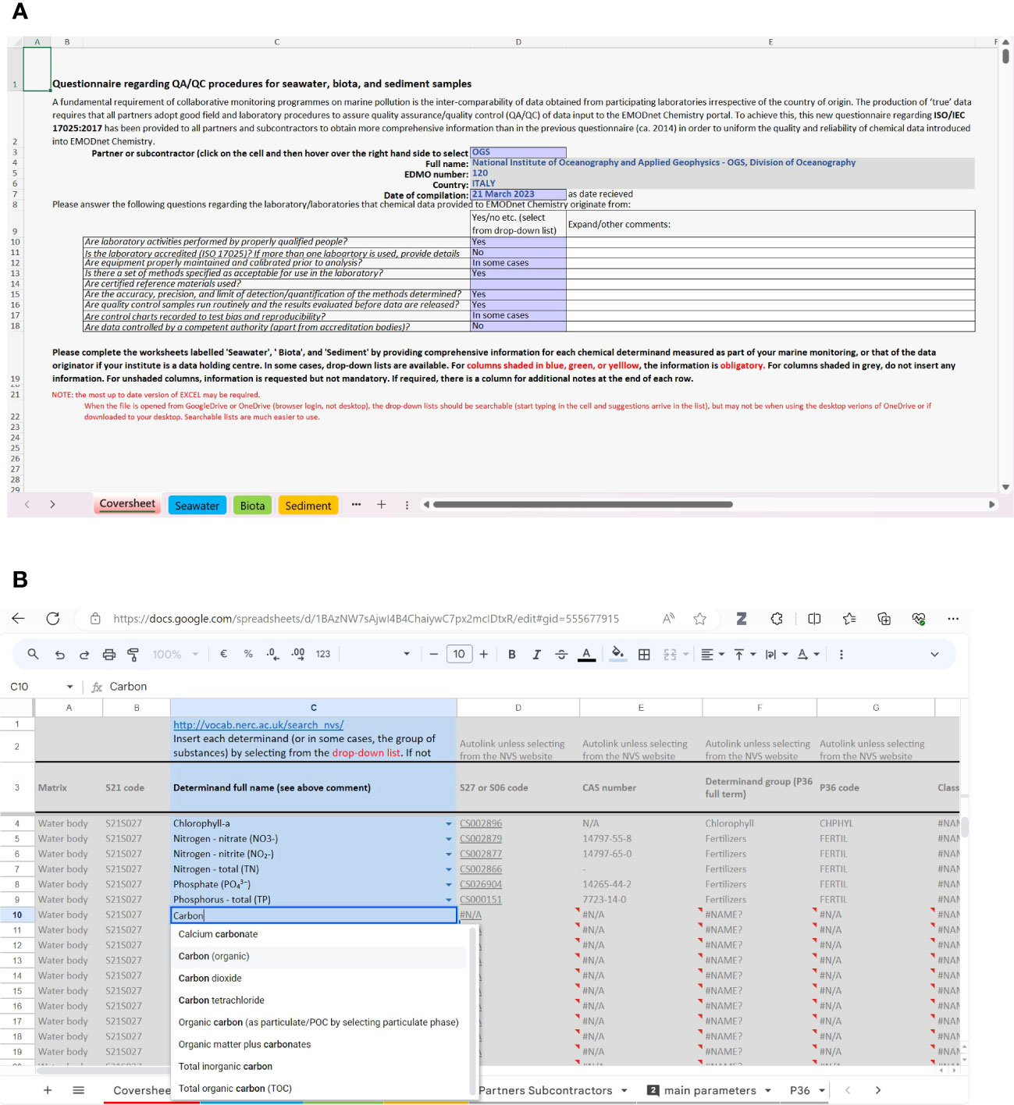Open the borders tool
Viewport: 1014px width, 1105px height.
coord(644,655)
